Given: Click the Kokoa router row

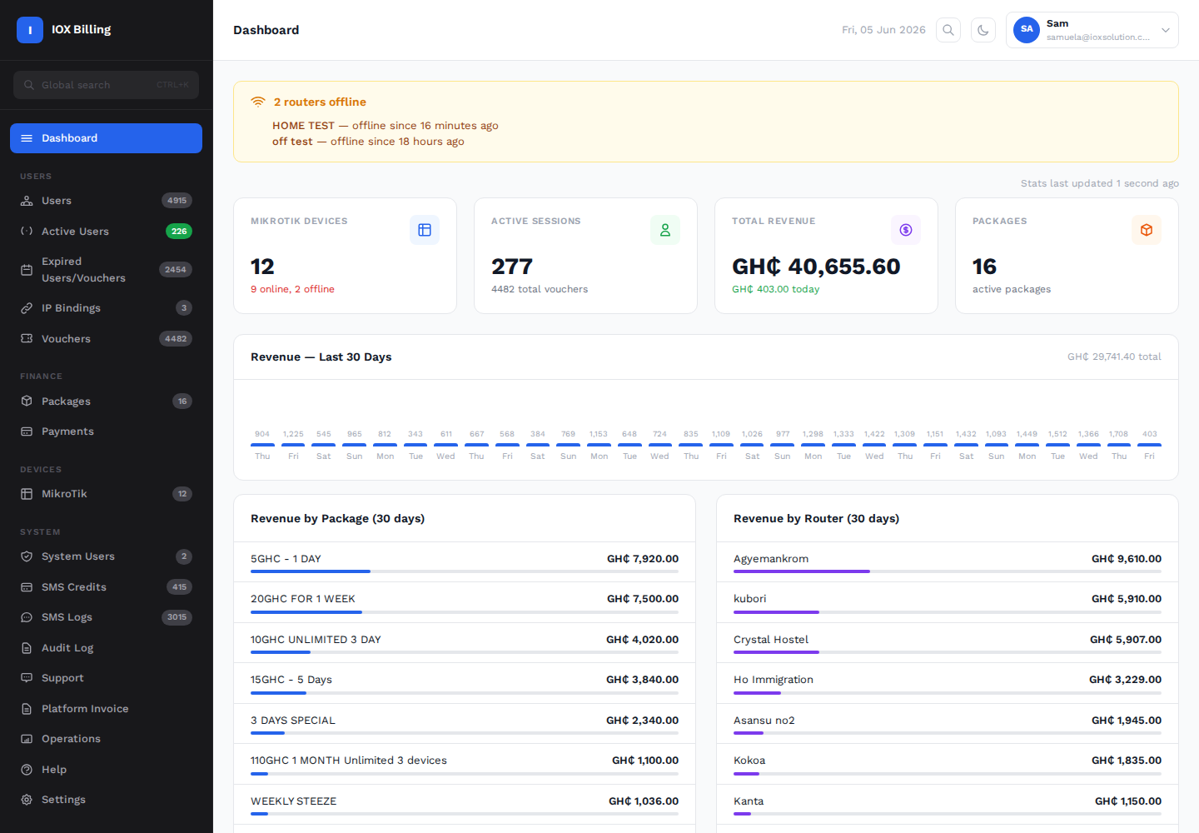Looking at the screenshot, I should [x=948, y=764].
